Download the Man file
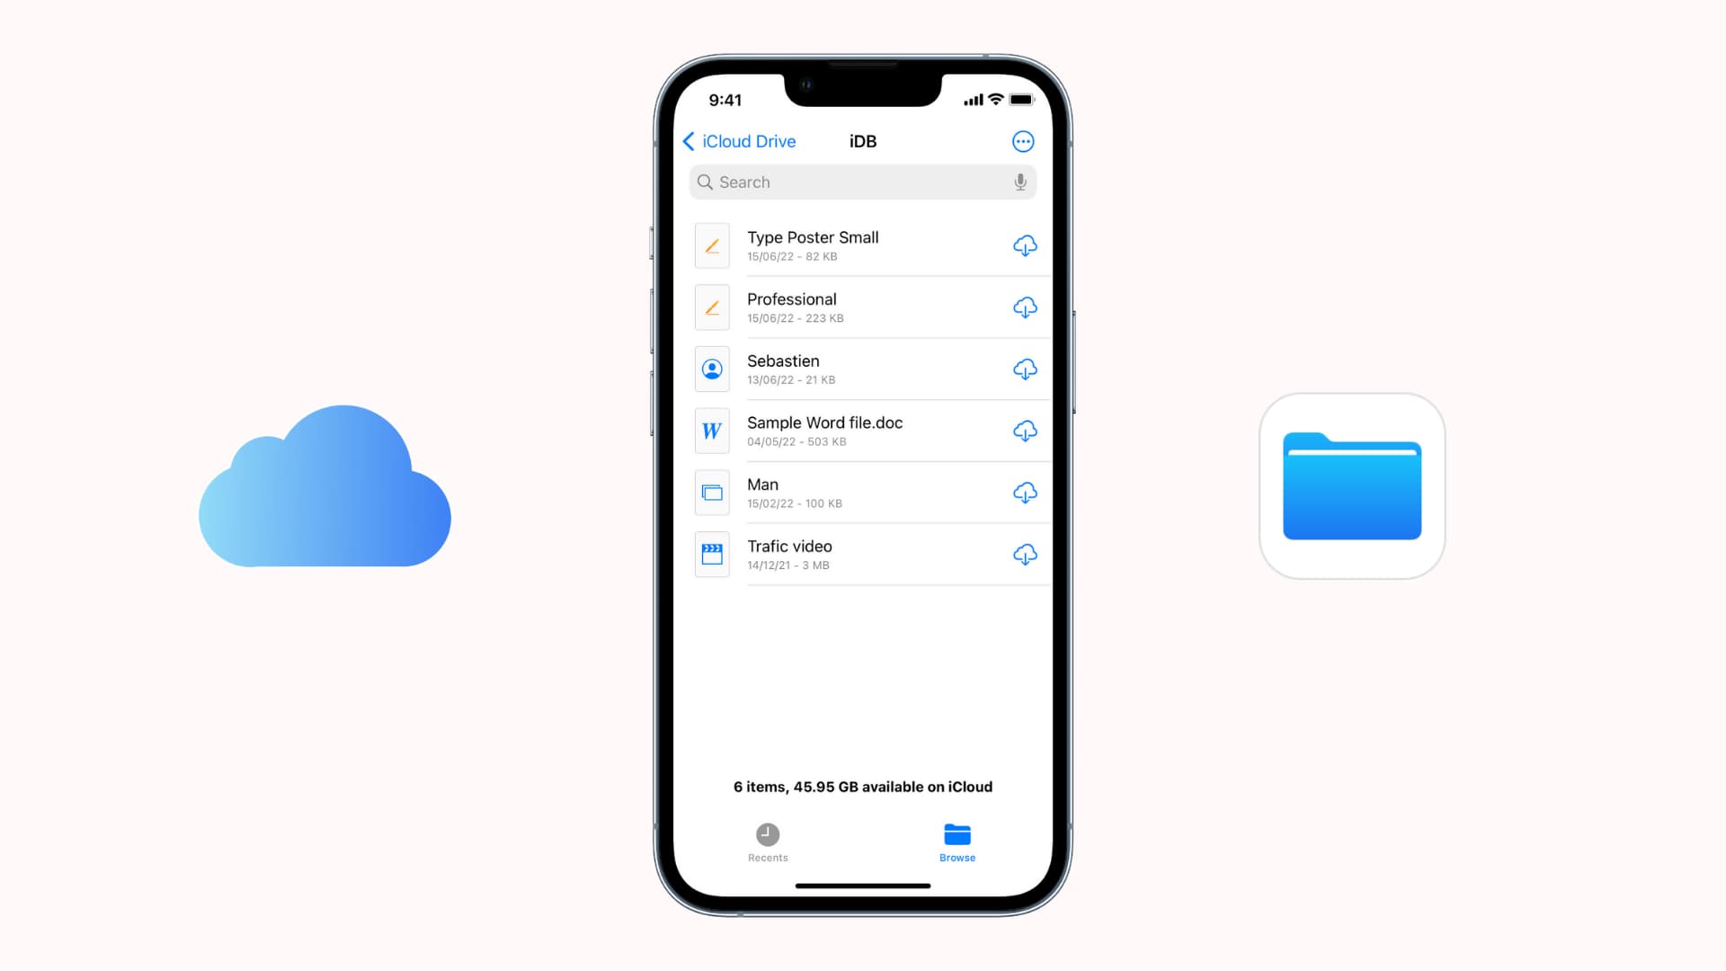Viewport: 1726px width, 971px height. (1022, 492)
